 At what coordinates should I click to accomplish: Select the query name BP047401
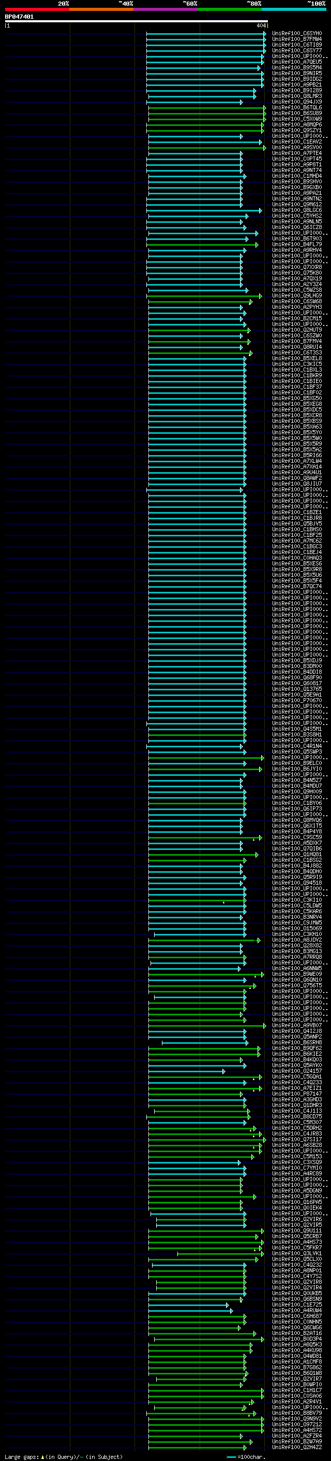pos(19,17)
